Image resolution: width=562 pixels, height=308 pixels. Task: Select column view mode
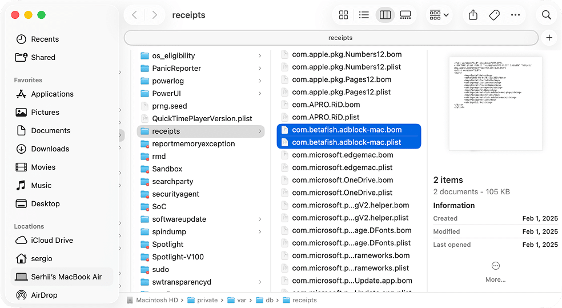click(385, 15)
